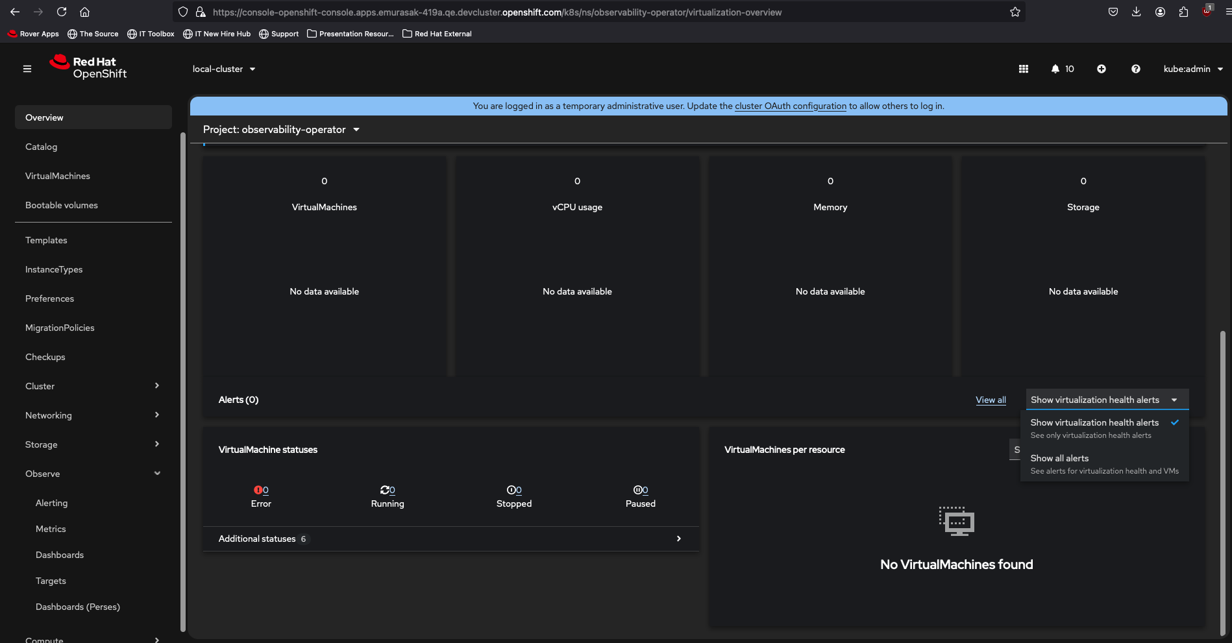
Task: Click the Paused status icon
Action: [x=638, y=490]
